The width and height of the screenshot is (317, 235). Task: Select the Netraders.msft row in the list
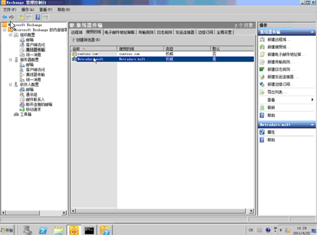[x=163, y=59]
